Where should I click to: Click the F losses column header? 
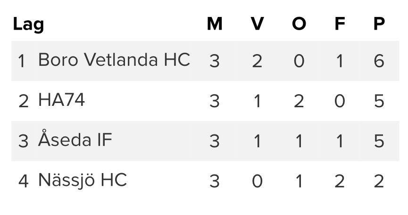tap(339, 24)
